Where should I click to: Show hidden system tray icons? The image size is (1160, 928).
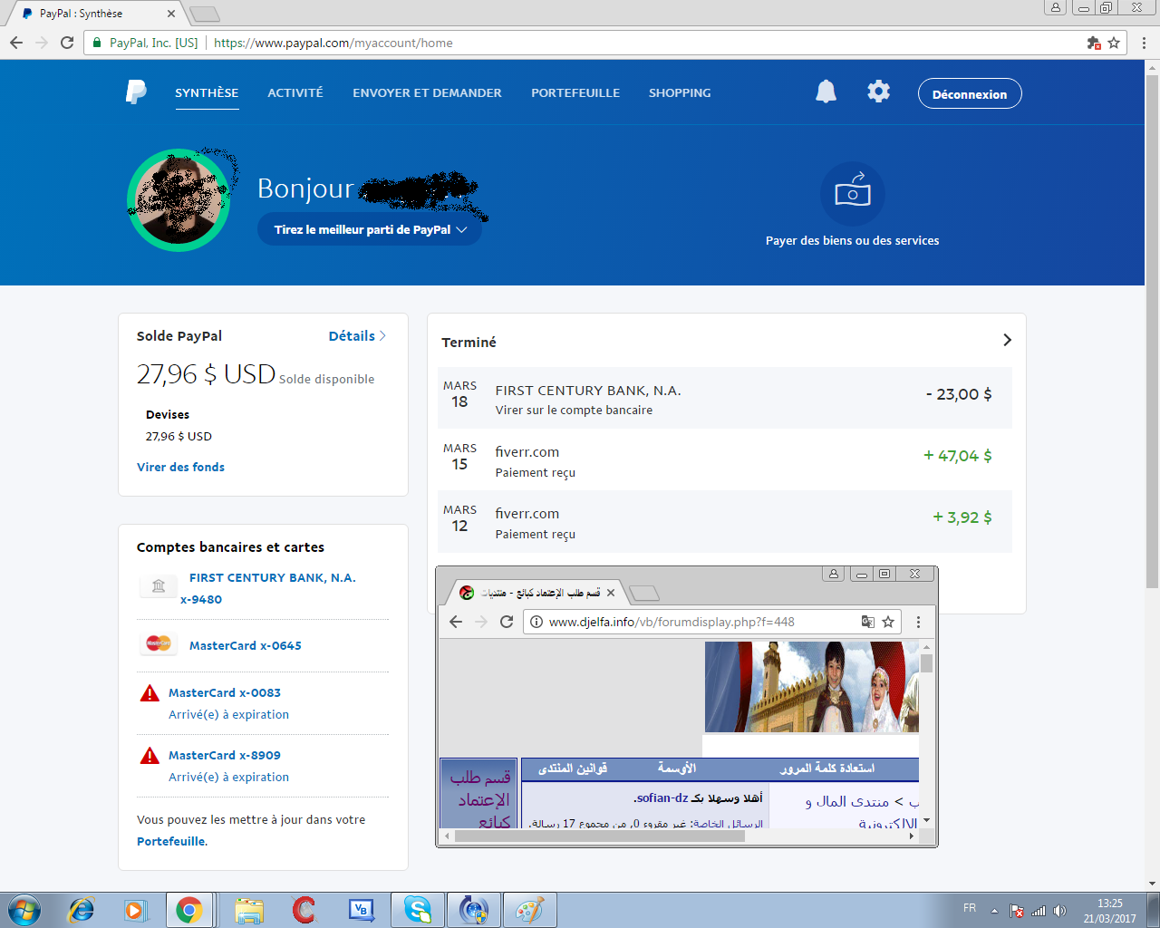coord(994,911)
